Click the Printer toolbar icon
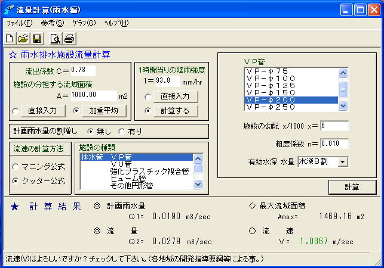384x268 pixels. [x=69, y=39]
